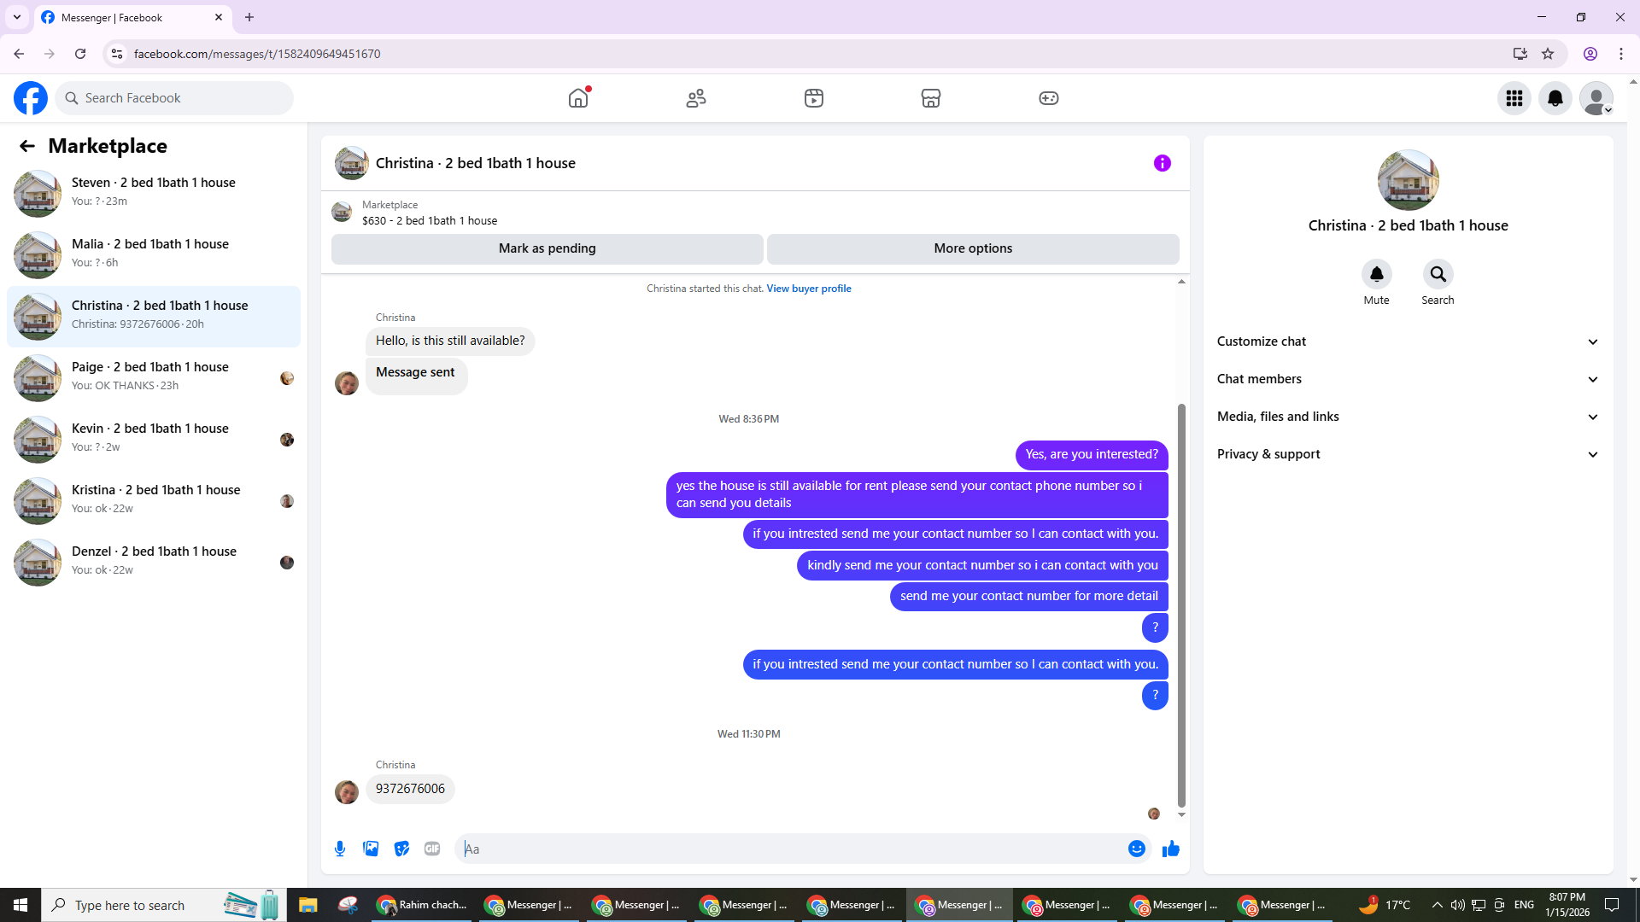The image size is (1640, 922).
Task: Send a thumbs-up like
Action: pos(1171,849)
